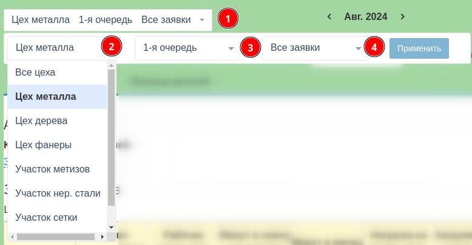Pick 'Участок метизов' option

[57, 169]
